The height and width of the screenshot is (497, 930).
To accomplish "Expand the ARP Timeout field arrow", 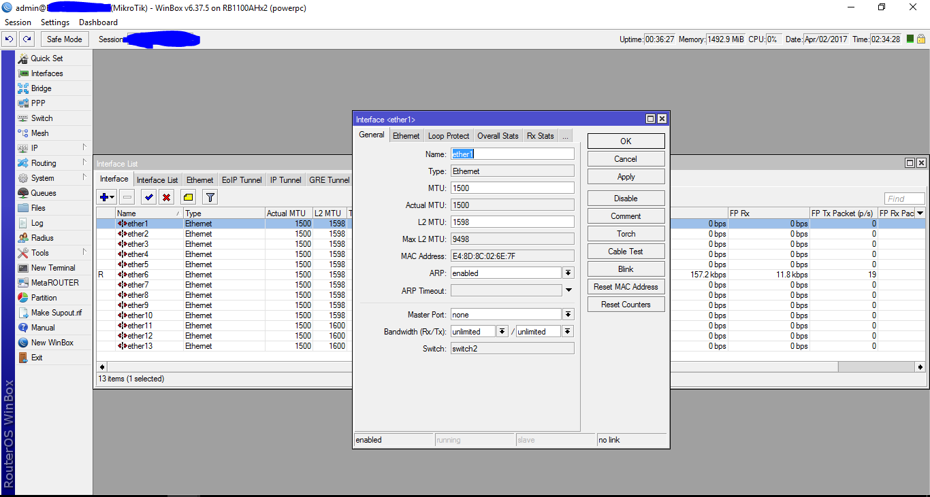I will pyautogui.click(x=568, y=290).
